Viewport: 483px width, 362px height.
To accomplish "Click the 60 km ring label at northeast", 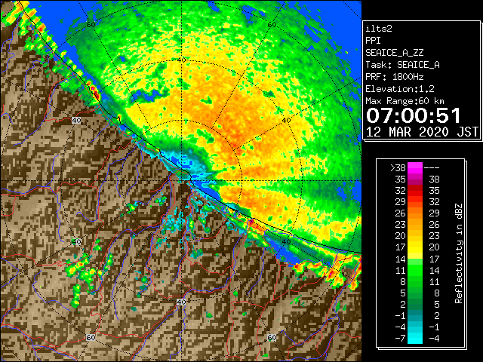I will click(x=272, y=25).
